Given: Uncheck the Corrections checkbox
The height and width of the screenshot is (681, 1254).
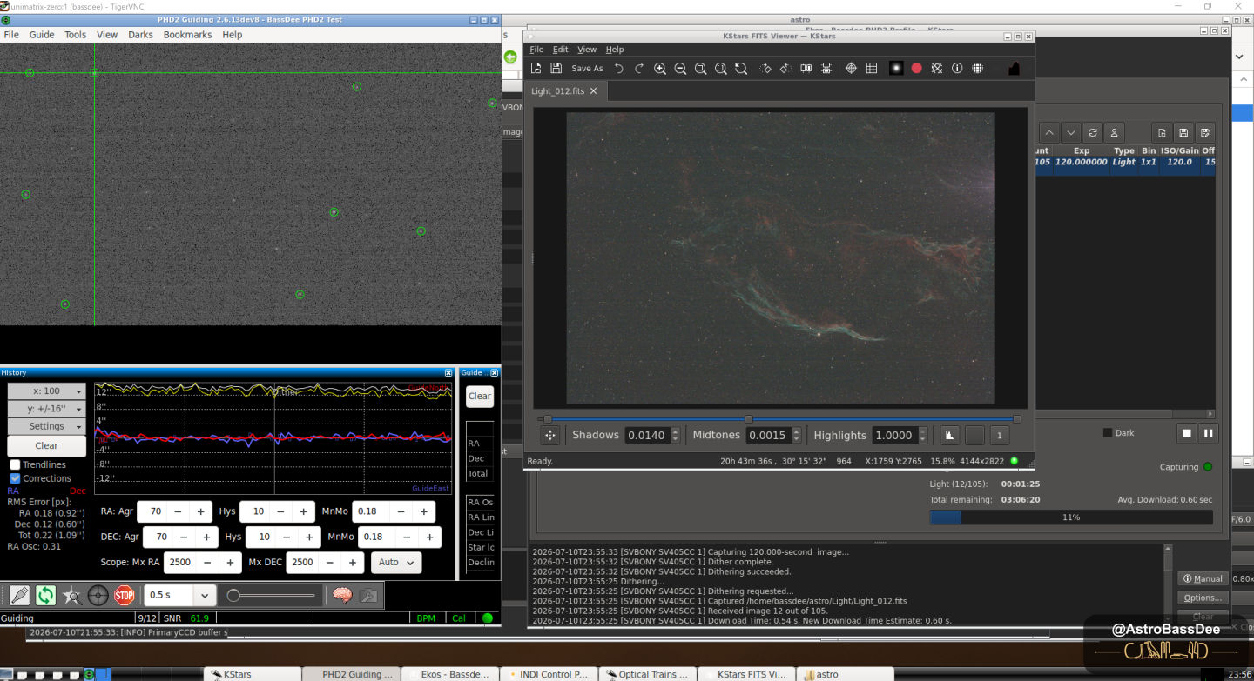Looking at the screenshot, I should [x=15, y=478].
